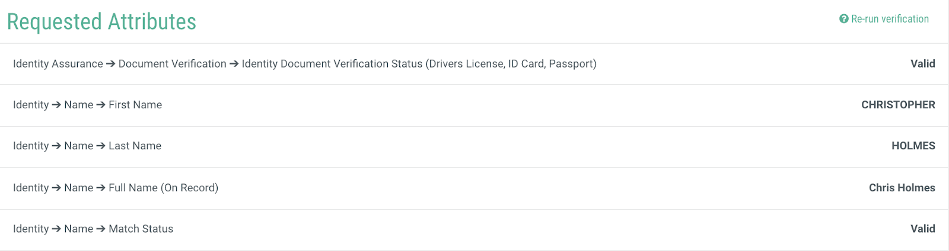Click the question mark icon beside Re-run verification
Viewport: 949px width, 251px height.
point(844,19)
